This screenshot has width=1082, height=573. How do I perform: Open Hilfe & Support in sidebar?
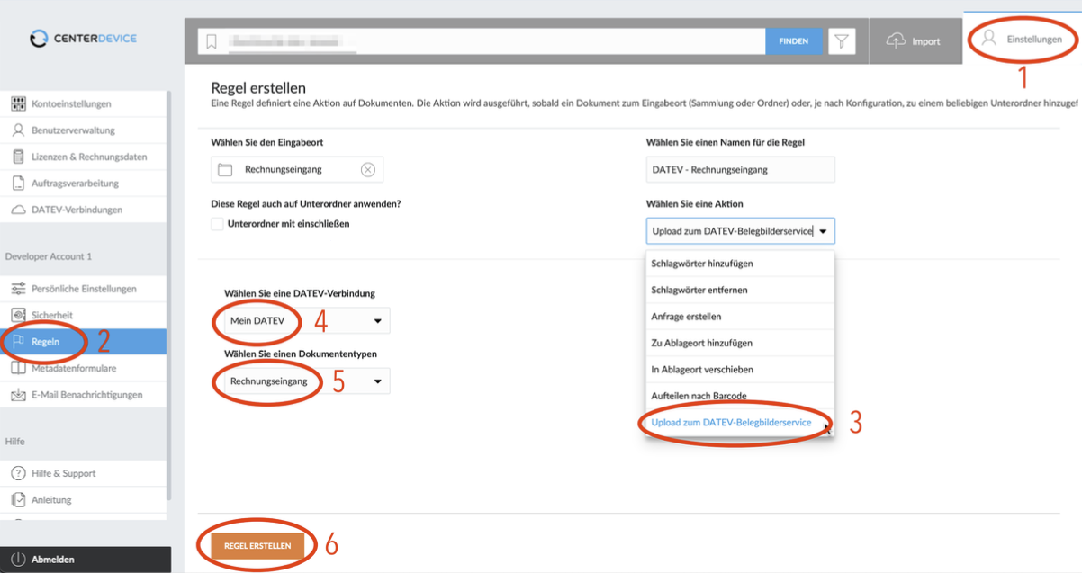[x=84, y=473]
